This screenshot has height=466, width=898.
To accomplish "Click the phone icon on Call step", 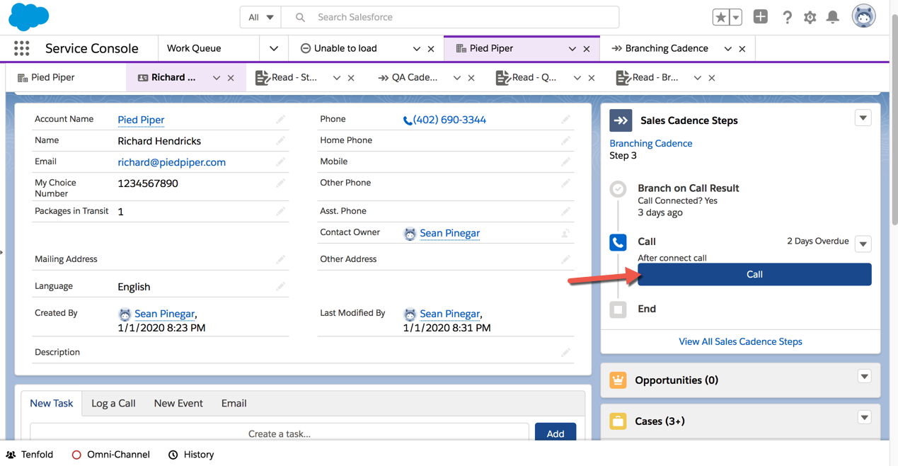I will point(618,242).
